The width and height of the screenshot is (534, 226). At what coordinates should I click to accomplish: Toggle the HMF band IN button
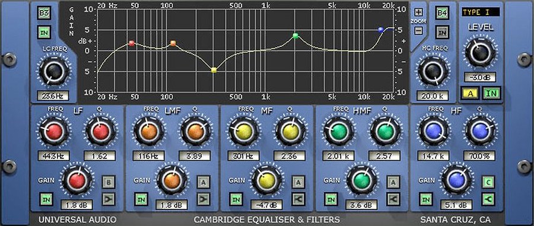pyautogui.click(x=330, y=199)
